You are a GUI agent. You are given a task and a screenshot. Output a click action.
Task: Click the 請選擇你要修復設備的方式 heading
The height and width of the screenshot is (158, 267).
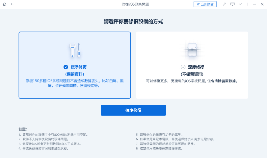pos(133,22)
